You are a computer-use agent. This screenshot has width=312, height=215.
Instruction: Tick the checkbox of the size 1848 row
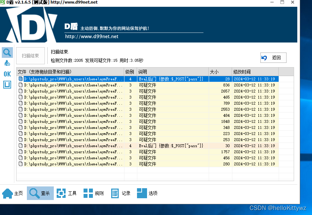(x=20, y=121)
